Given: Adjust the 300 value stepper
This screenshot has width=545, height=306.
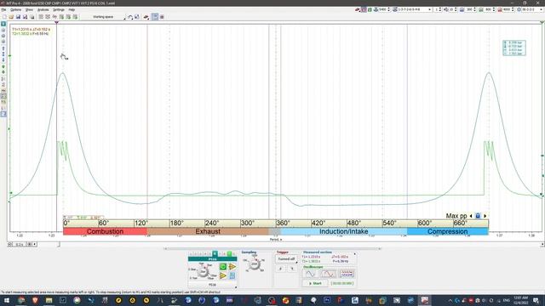Looking at the screenshot, I should (x=474, y=9).
